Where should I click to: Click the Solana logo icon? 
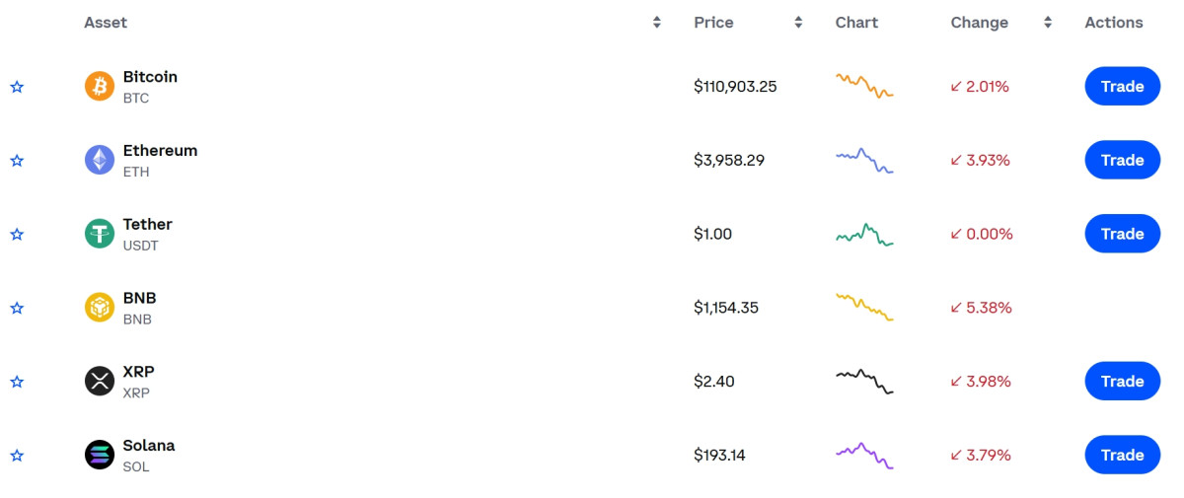[100, 455]
